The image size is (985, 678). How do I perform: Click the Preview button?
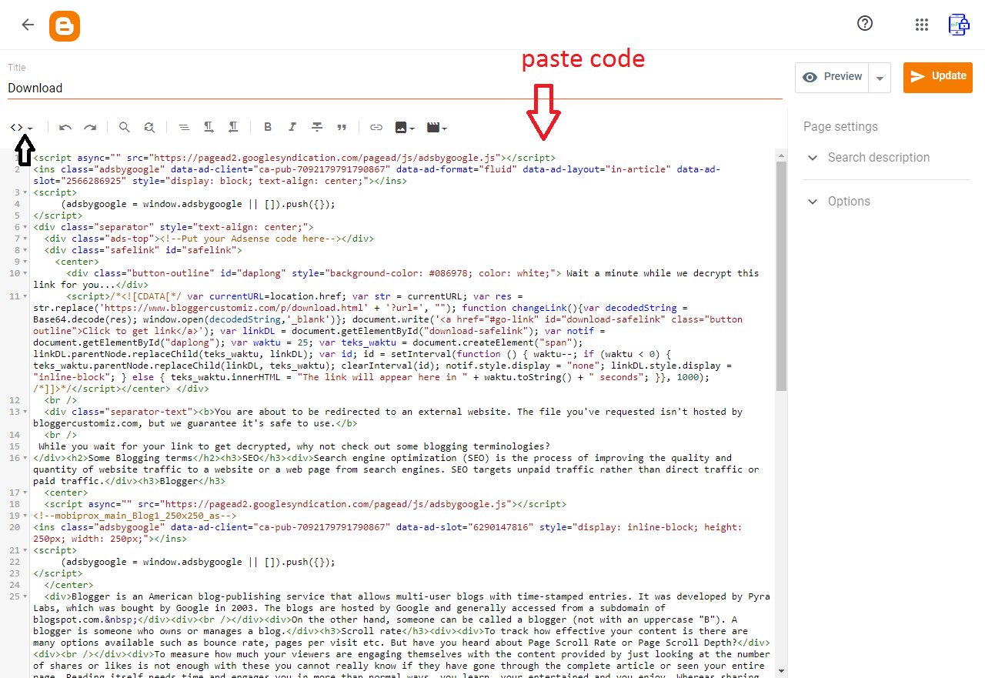pyautogui.click(x=831, y=77)
